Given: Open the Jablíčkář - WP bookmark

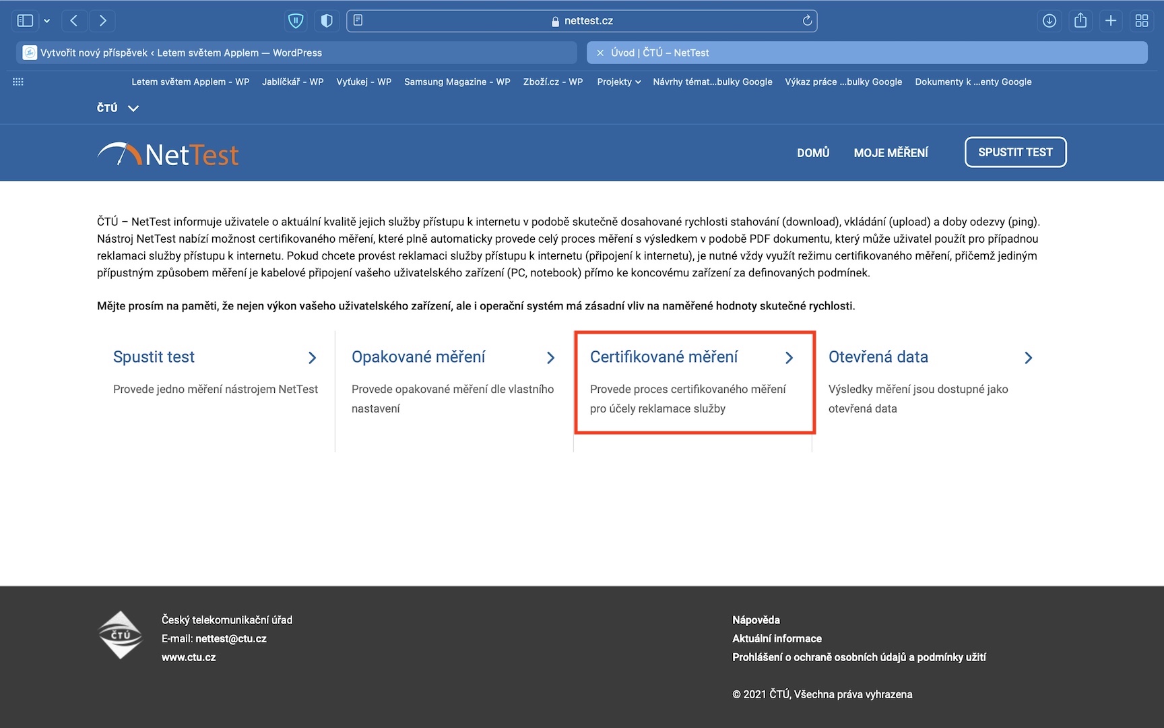Looking at the screenshot, I should [x=293, y=82].
